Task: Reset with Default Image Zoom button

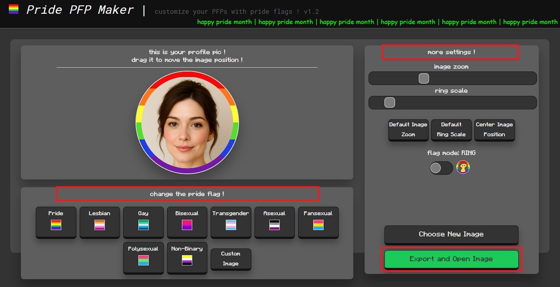Action: coord(408,130)
